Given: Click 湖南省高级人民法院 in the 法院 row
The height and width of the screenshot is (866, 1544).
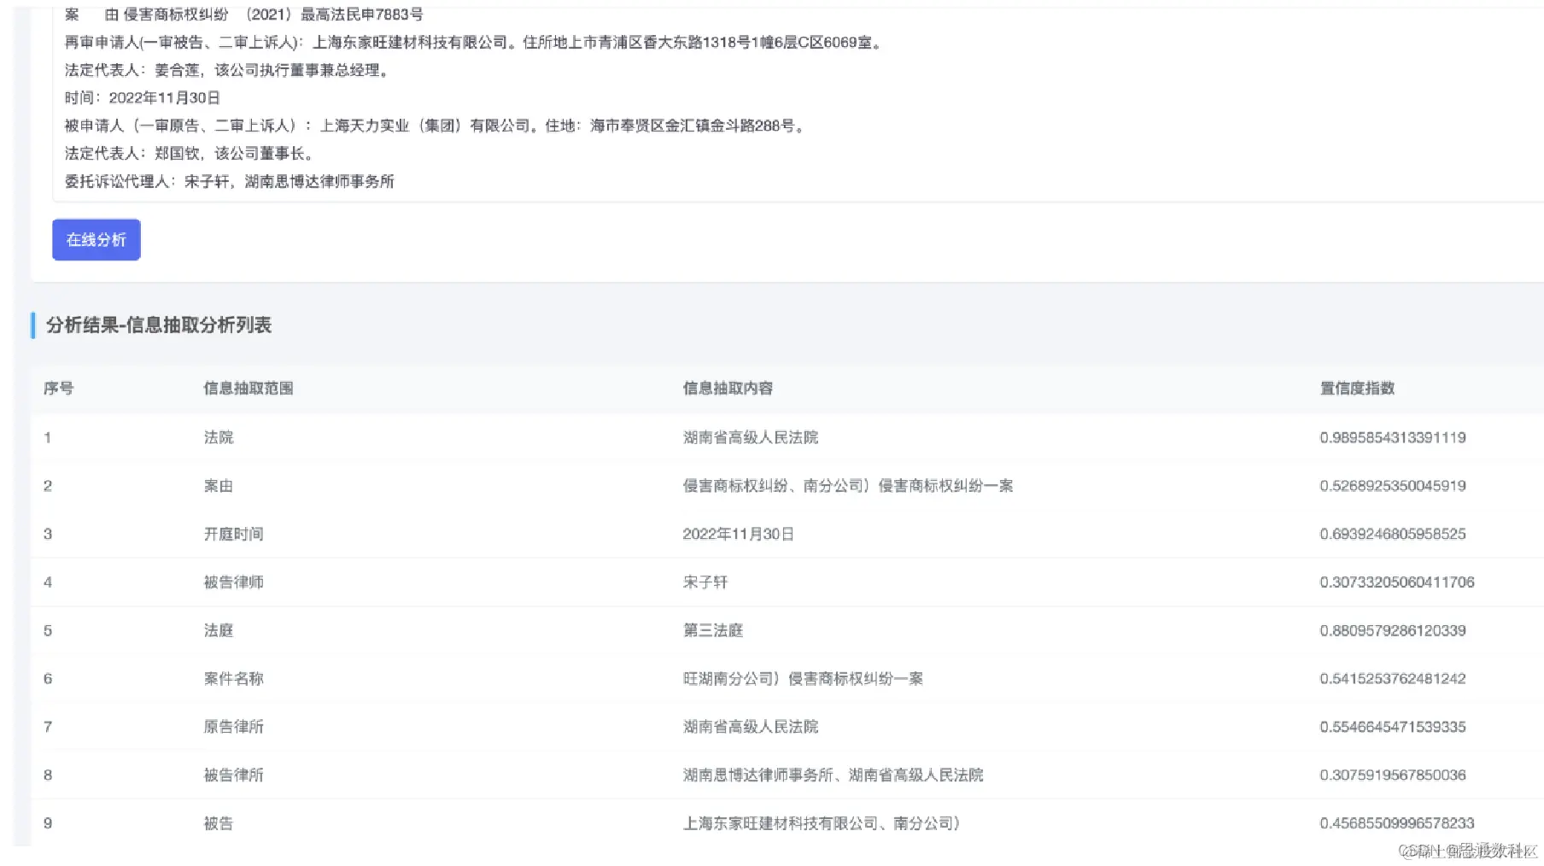Looking at the screenshot, I should click(751, 437).
